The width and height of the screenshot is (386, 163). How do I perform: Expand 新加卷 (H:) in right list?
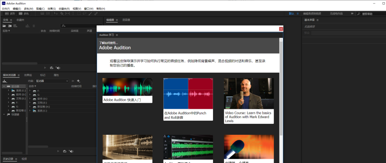coord(30,107)
